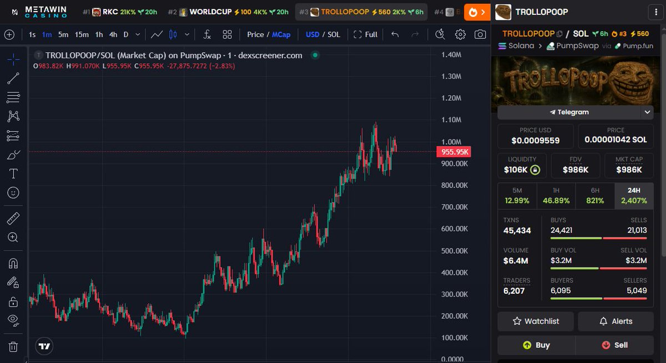
Task: Select the crosshair cursor tool
Action: tap(13, 58)
